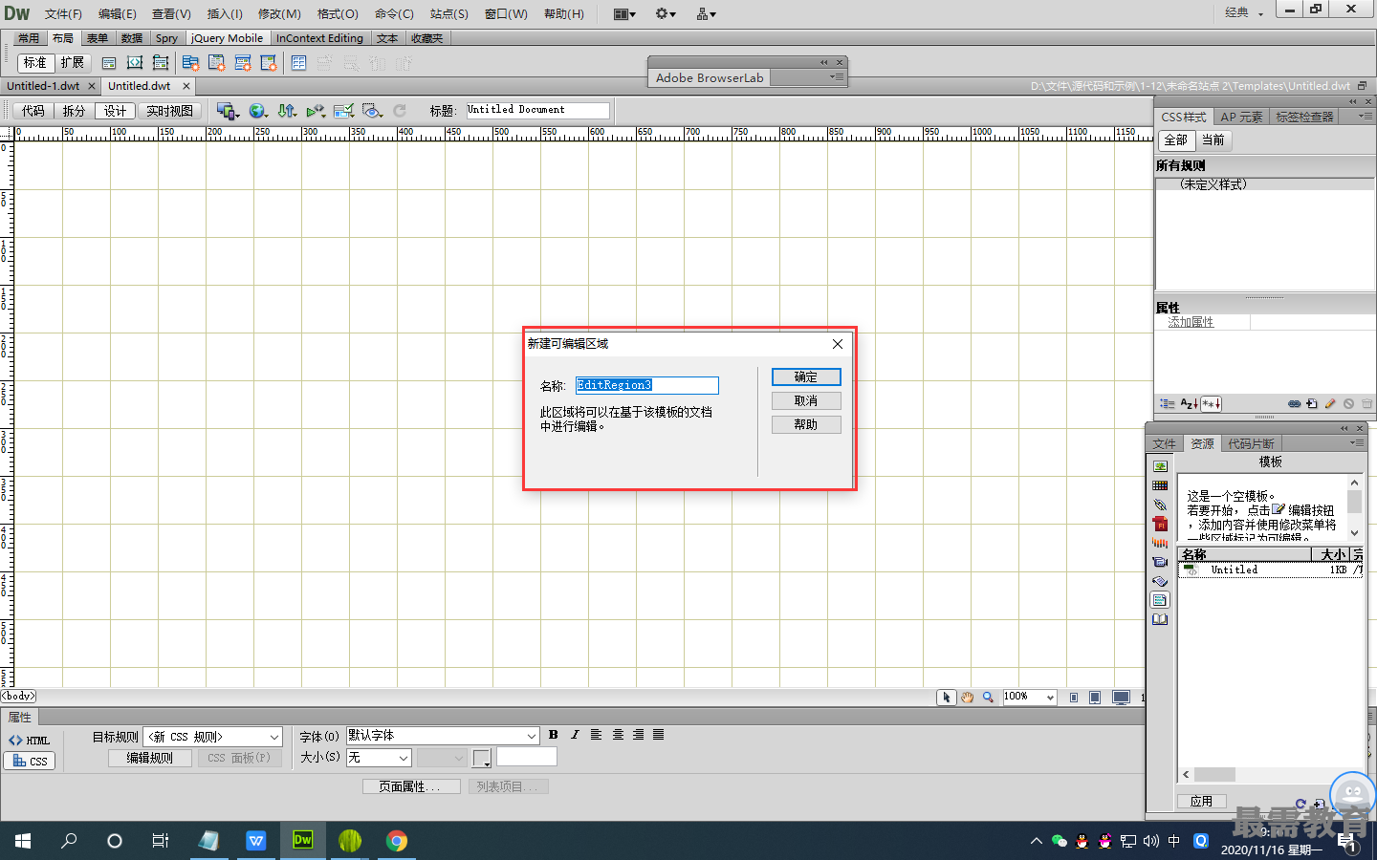Screen dimensions: 1377x860
Task: Open the text color swatch picker
Action: pyautogui.click(x=482, y=759)
